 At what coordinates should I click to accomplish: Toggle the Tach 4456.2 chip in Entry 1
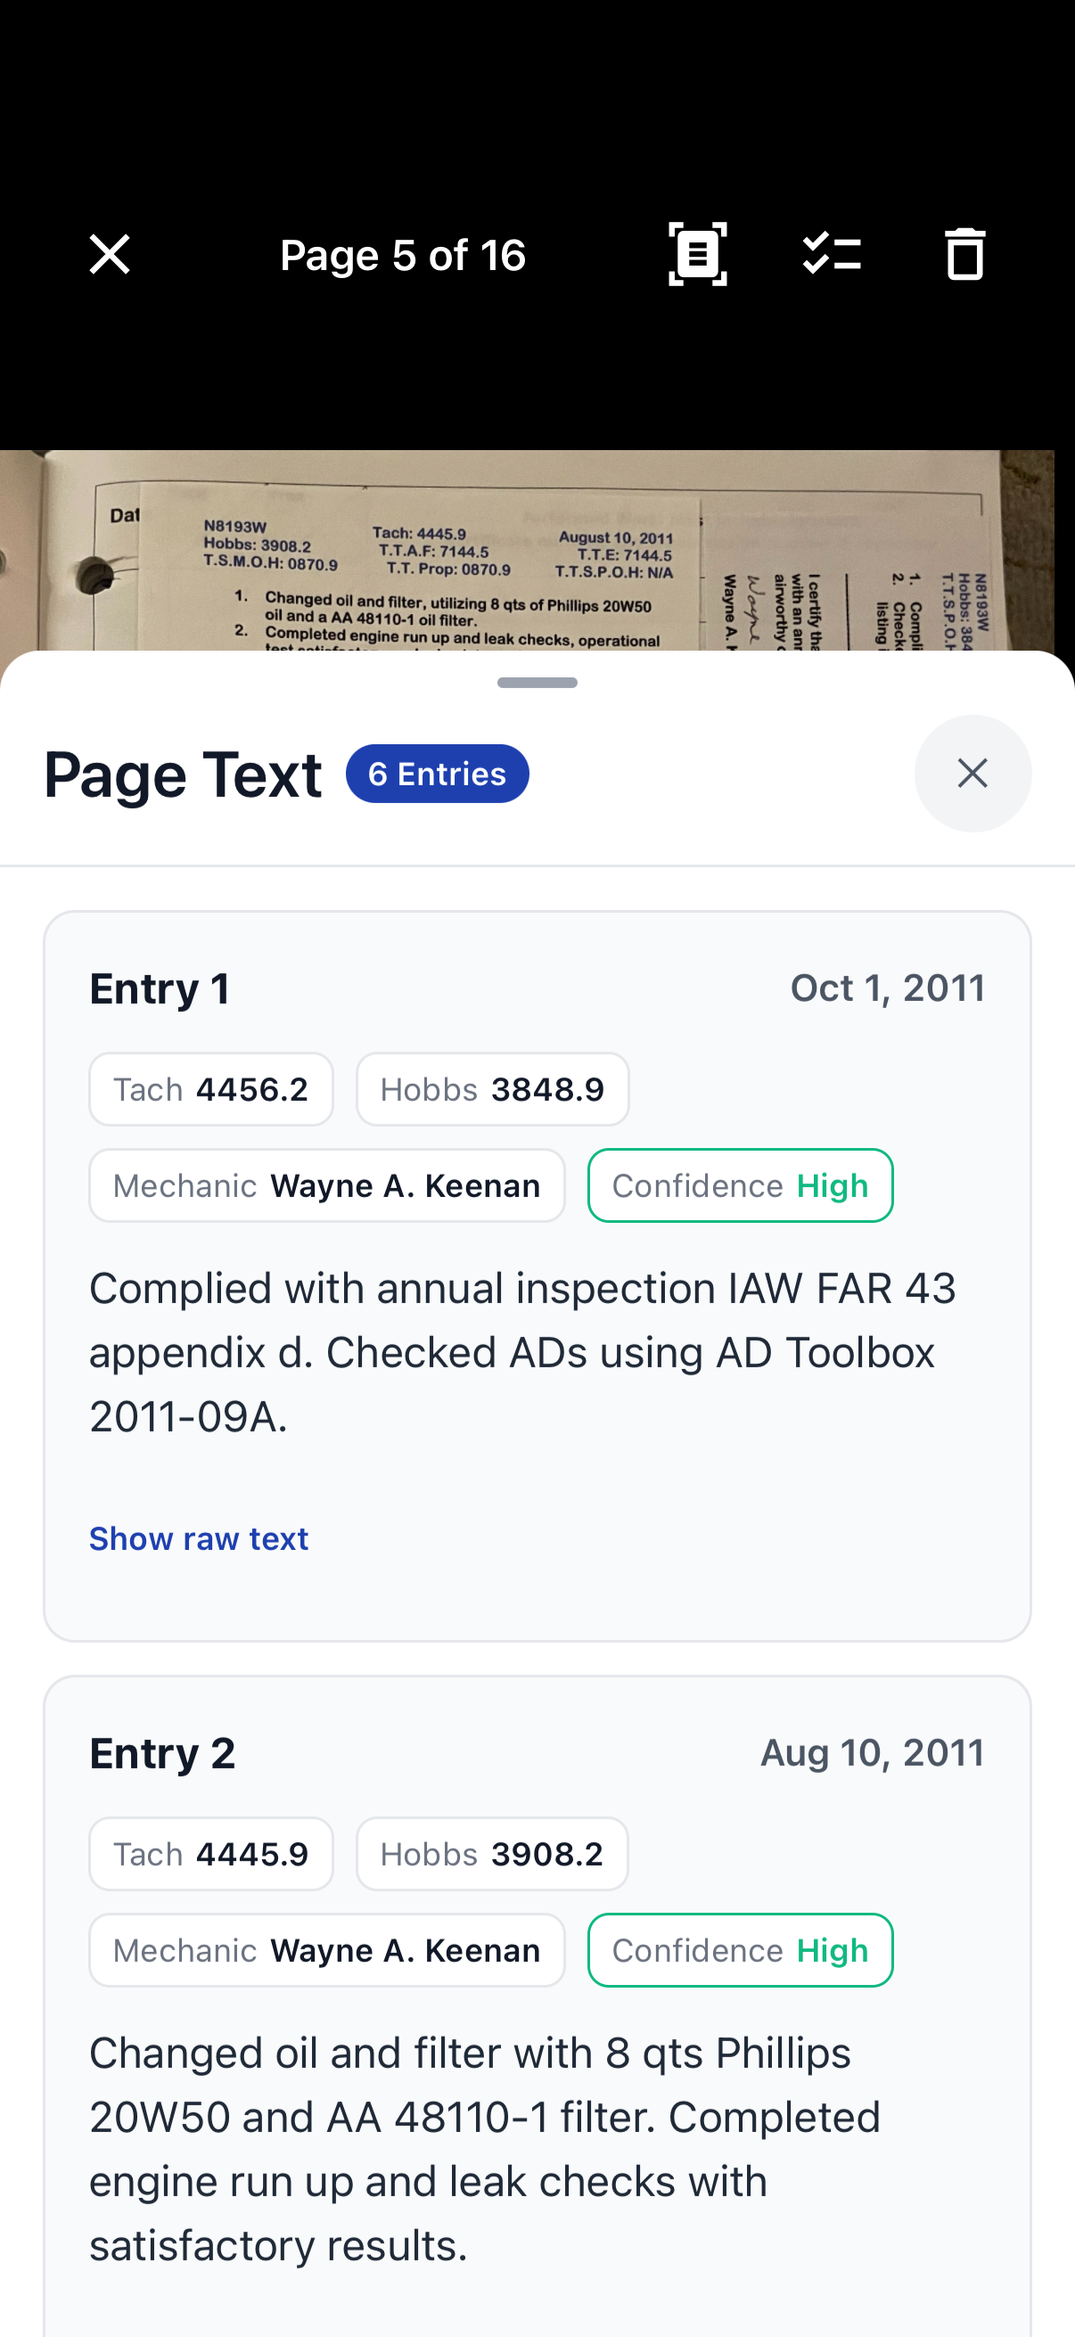click(x=210, y=1088)
